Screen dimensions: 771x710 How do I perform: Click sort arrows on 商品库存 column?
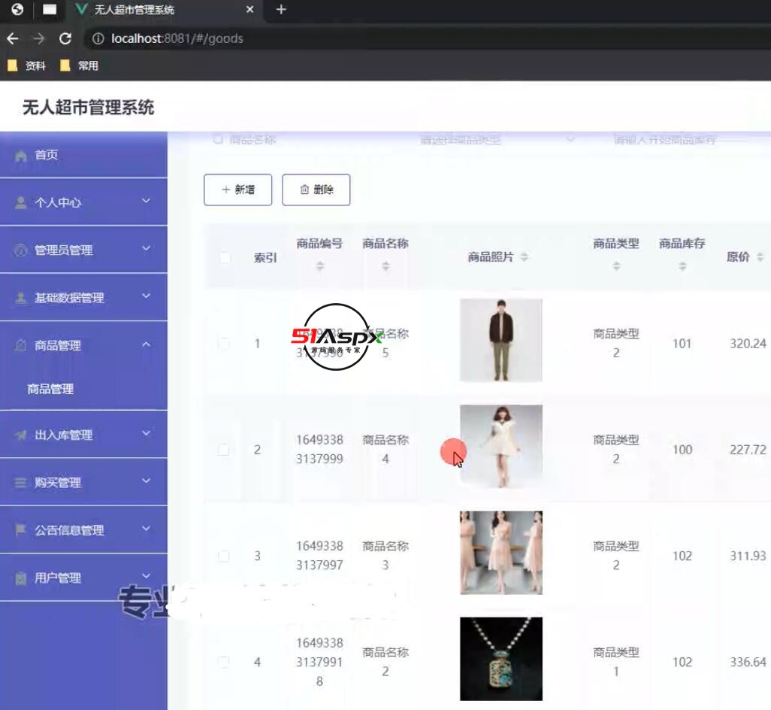click(682, 266)
